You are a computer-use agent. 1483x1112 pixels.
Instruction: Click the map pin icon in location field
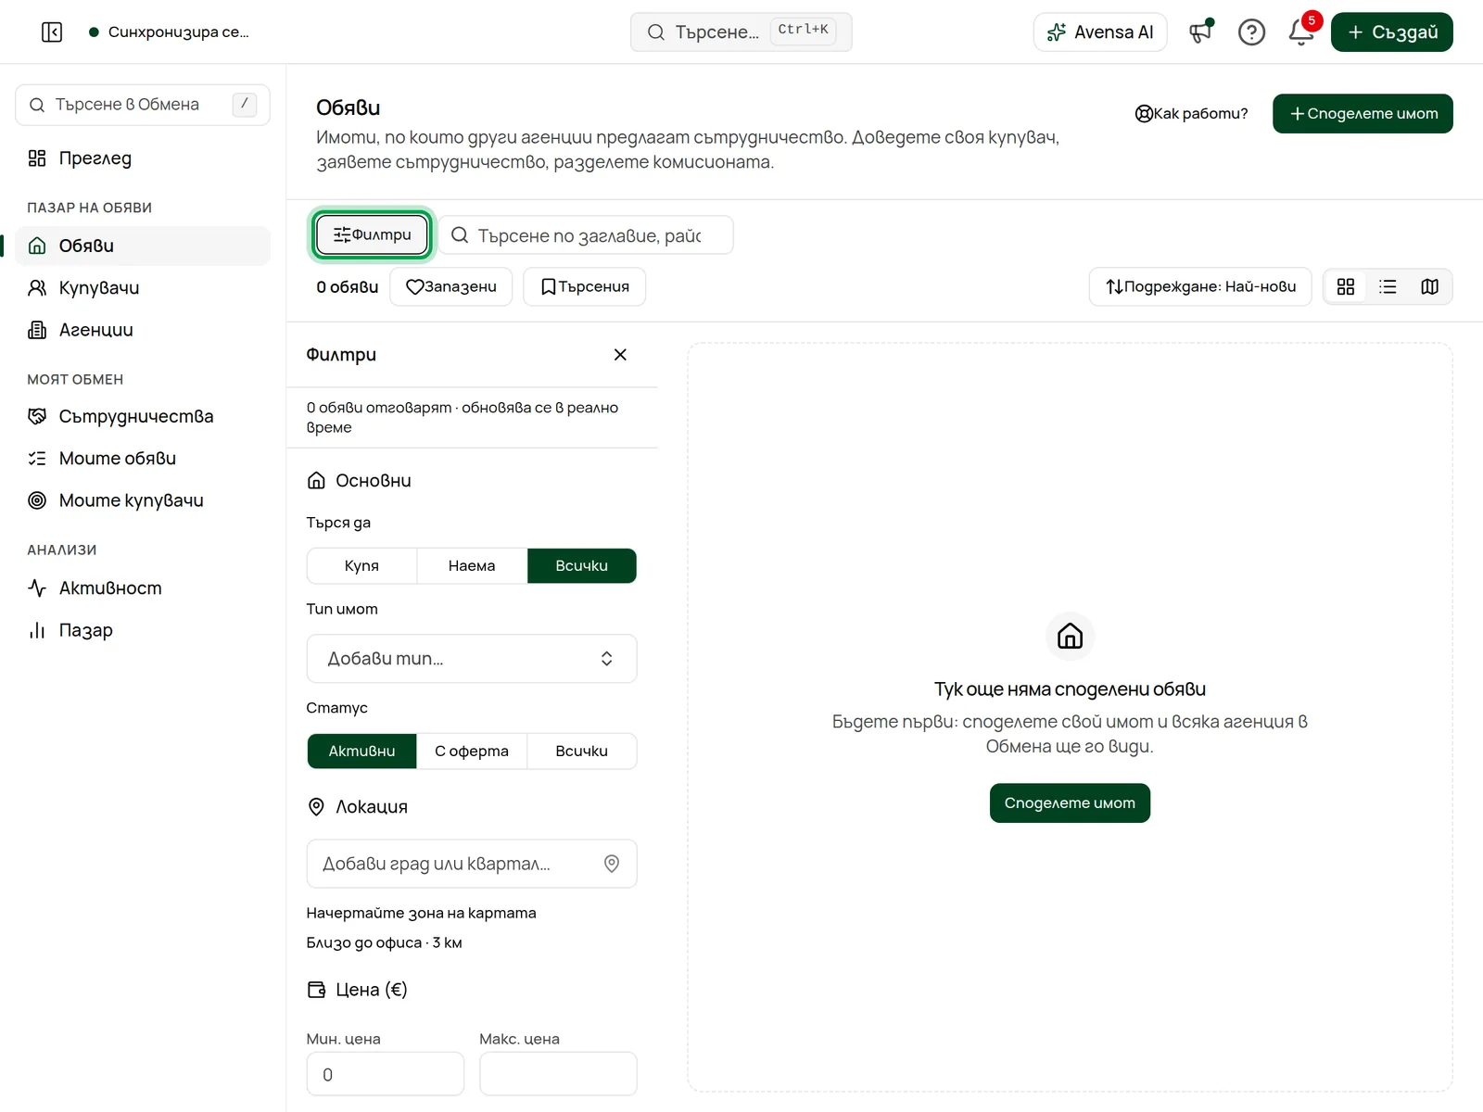pyautogui.click(x=612, y=864)
